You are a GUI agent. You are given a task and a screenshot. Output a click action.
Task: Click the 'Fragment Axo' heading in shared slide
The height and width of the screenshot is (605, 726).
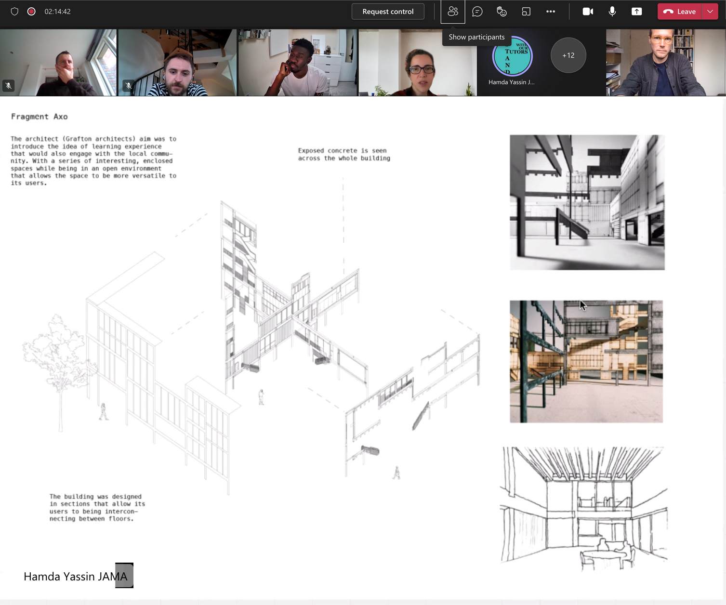(x=40, y=117)
